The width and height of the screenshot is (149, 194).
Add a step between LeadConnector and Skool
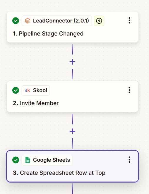(72, 62)
